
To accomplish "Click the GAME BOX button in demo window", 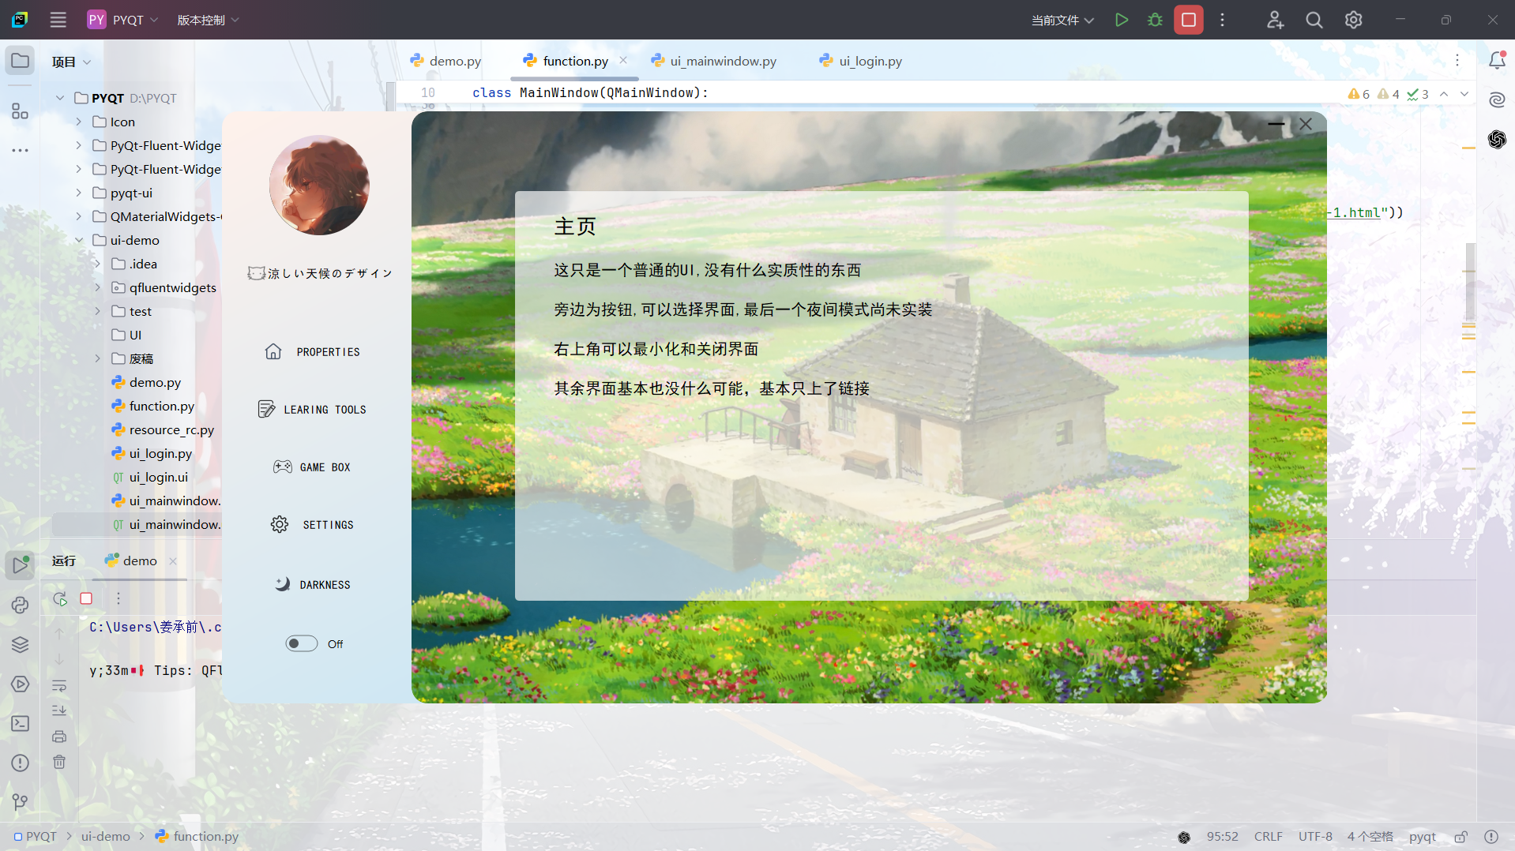I will coord(313,467).
